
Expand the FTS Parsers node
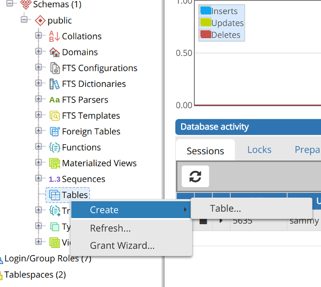(x=39, y=99)
